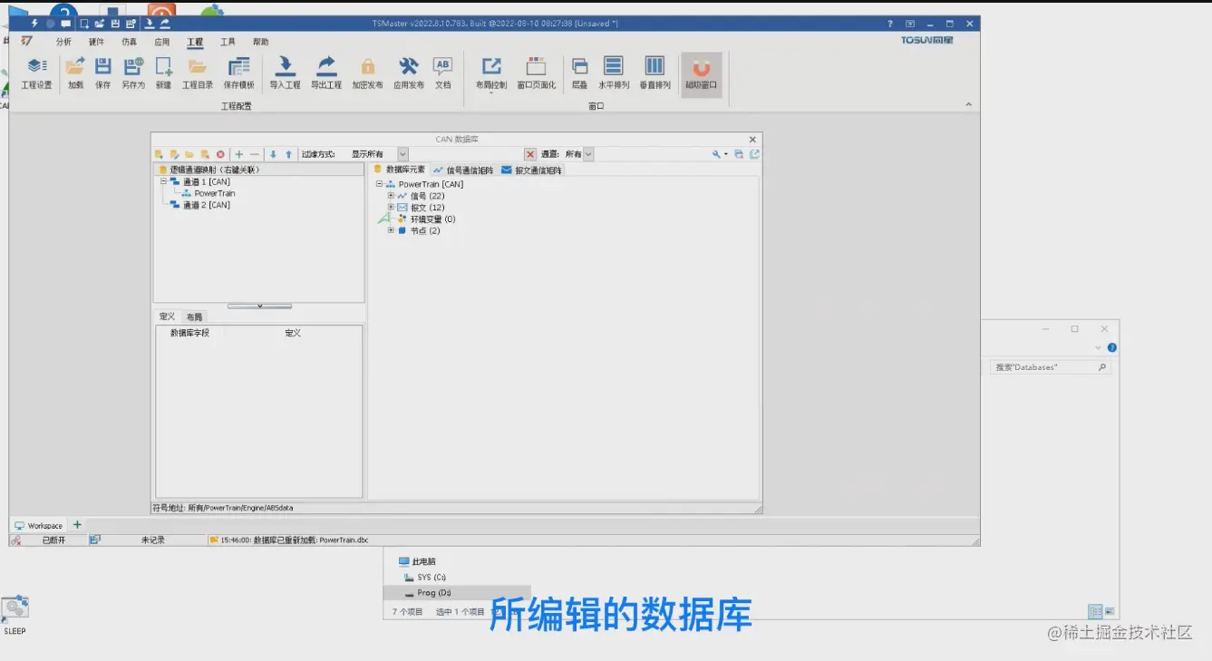The image size is (1212, 661).
Task: Open the 硬件 menu tab
Action: click(96, 42)
